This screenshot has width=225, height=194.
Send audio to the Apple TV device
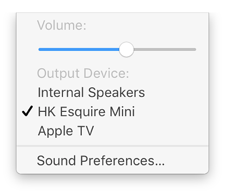113,131
